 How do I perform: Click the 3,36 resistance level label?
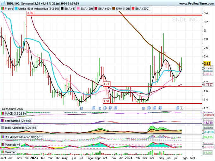(x=30, y=13)
